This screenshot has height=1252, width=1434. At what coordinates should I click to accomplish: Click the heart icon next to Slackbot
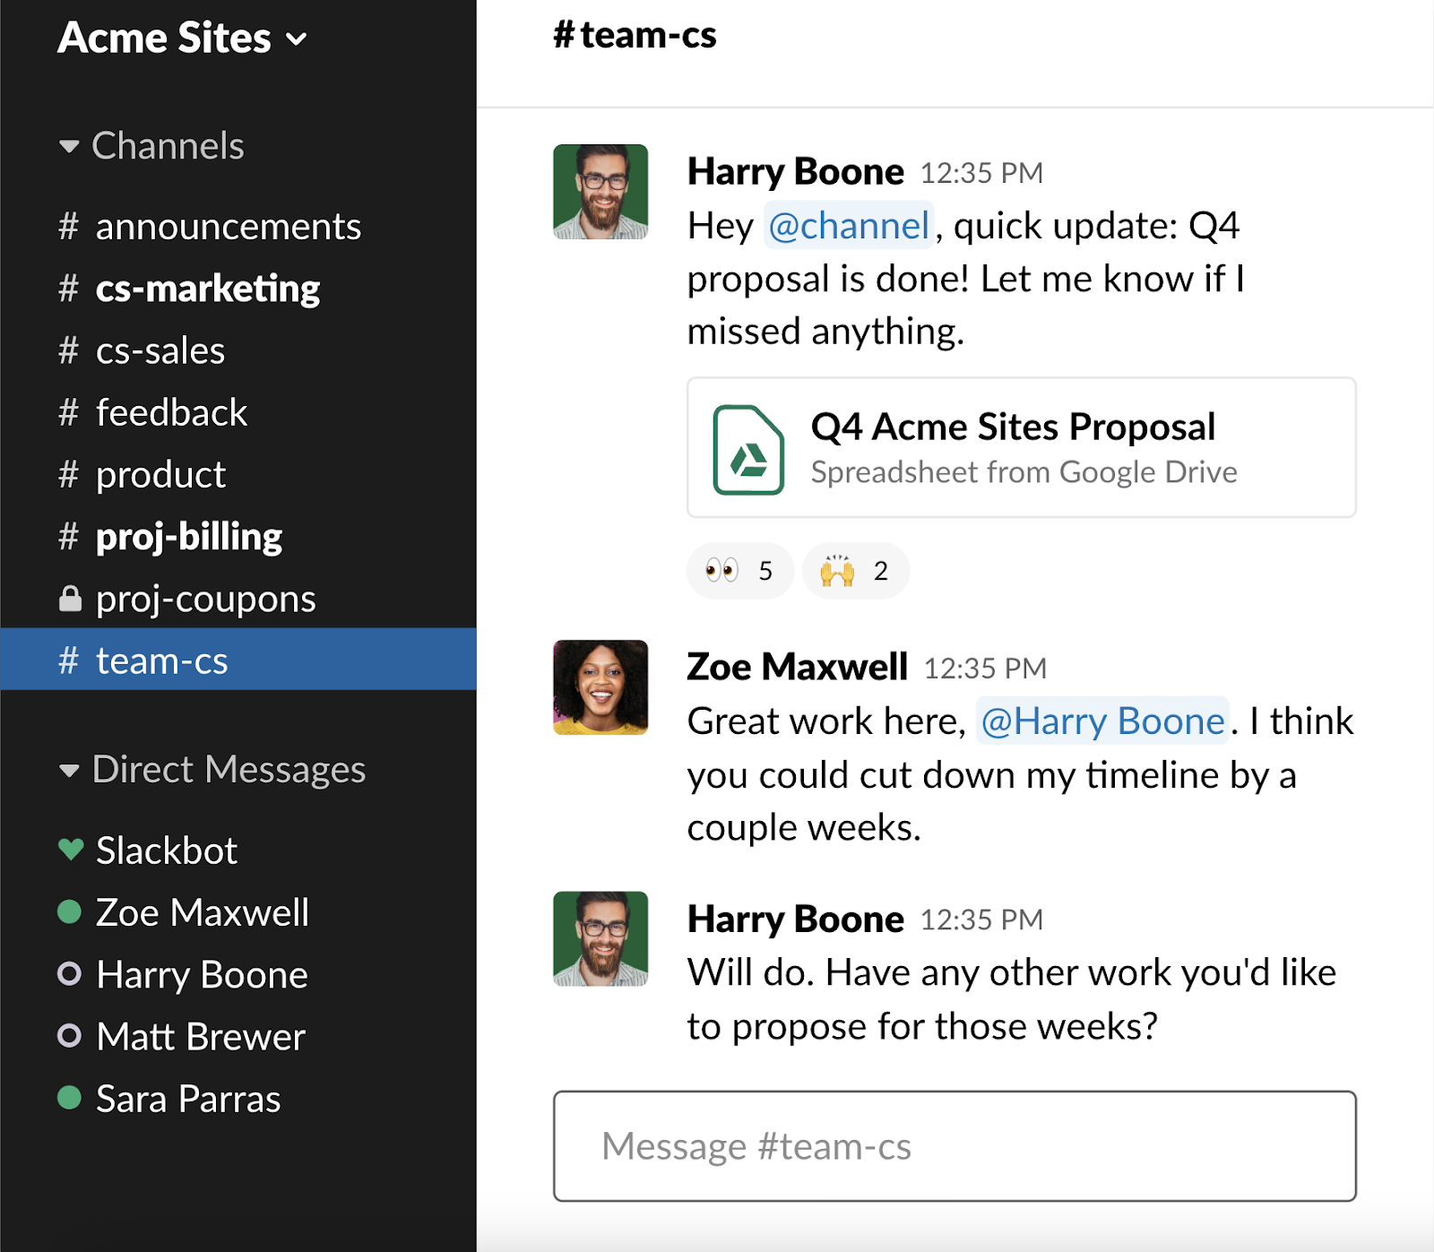(x=70, y=850)
